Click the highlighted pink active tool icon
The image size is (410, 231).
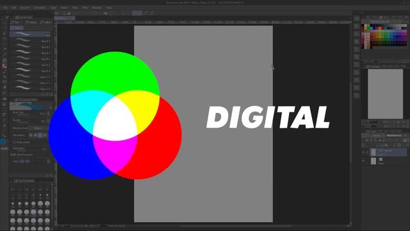[4, 65]
